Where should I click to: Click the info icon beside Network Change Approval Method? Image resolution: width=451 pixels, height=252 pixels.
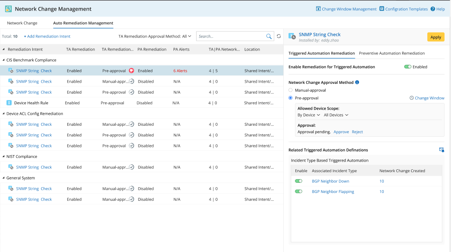357,82
